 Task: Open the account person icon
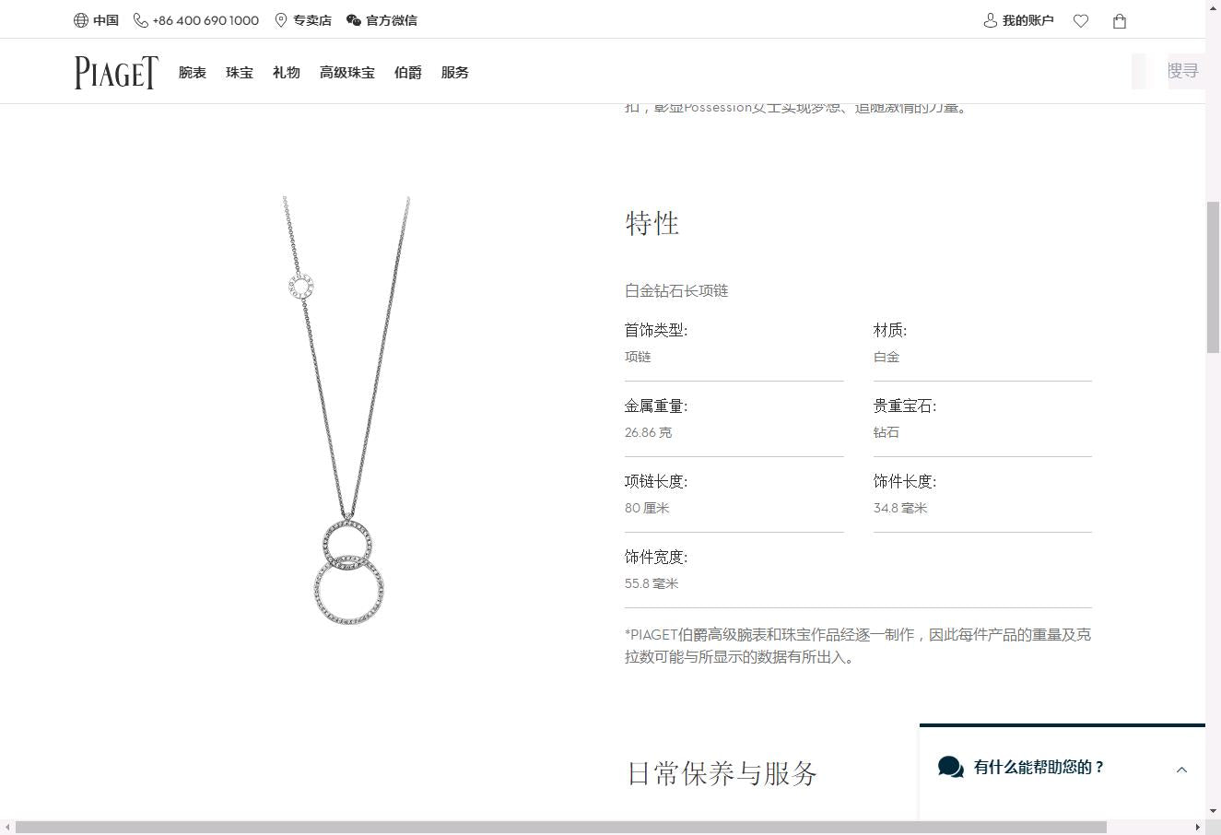coord(991,20)
